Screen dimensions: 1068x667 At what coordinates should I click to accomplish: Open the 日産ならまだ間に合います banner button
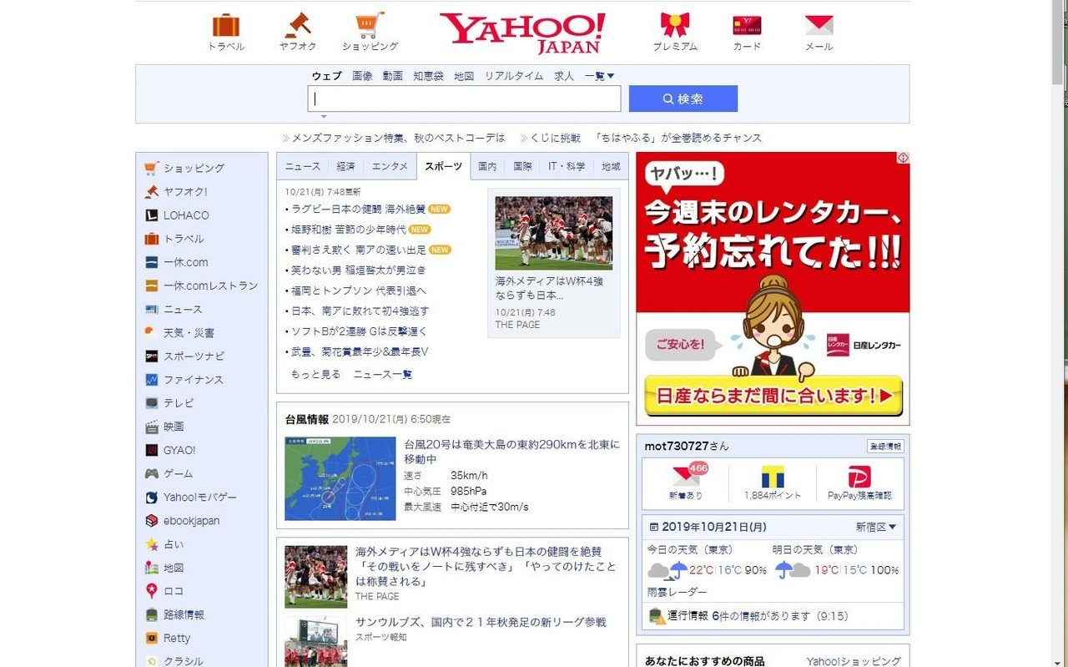tap(773, 394)
